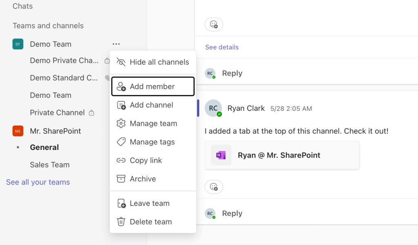Viewport: 418px width, 245px height.
Task: Select Delete team menu entry
Action: pyautogui.click(x=153, y=222)
